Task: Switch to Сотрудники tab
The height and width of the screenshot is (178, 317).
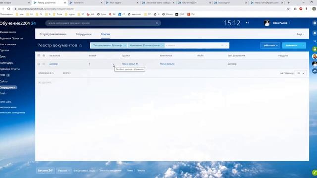Action: pyautogui.click(x=84, y=34)
